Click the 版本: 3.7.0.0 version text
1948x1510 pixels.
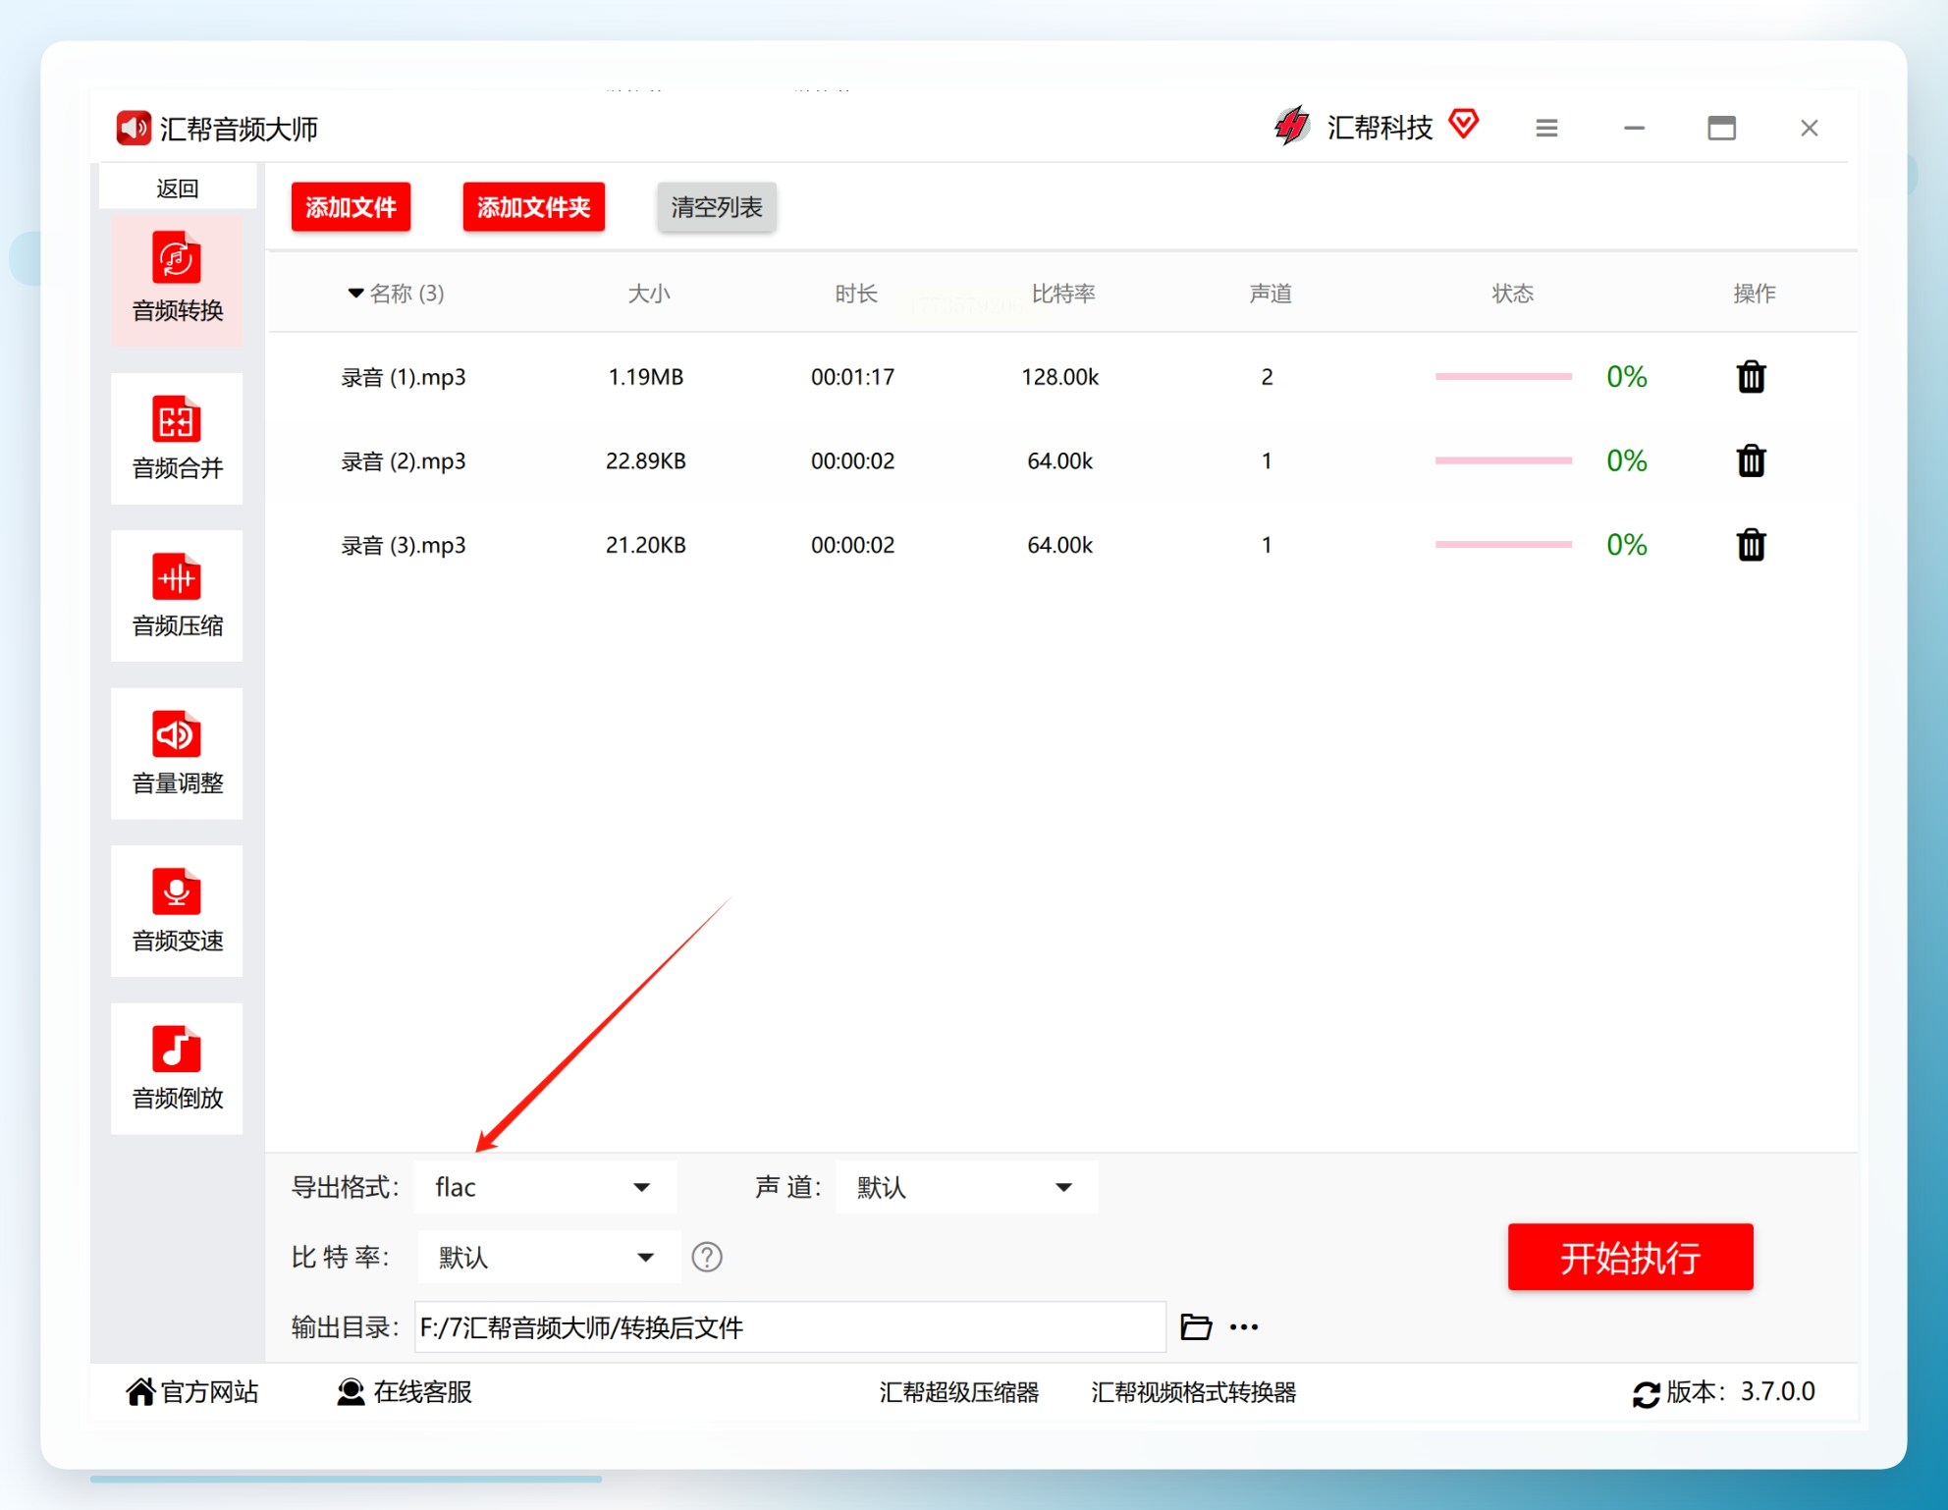tap(1741, 1392)
